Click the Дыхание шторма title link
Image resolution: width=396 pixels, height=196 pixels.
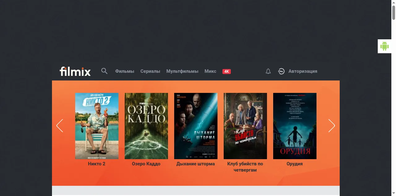pos(196,164)
